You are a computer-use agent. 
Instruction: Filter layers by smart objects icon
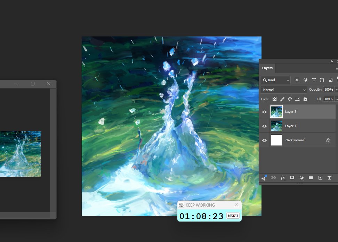pos(330,80)
